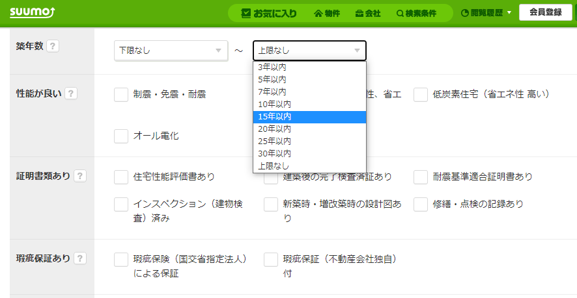Choose 7年以内 in dropdown list
Screen dimensions: 577x298
[309, 92]
